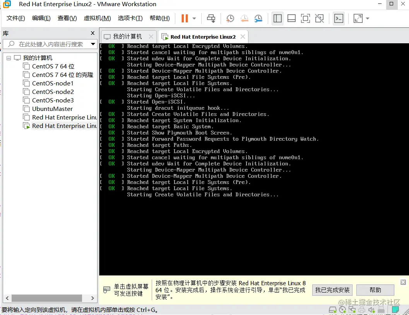The image size is (409, 315).
Task: Click the CD/DVD drive status icon
Action: point(342,310)
